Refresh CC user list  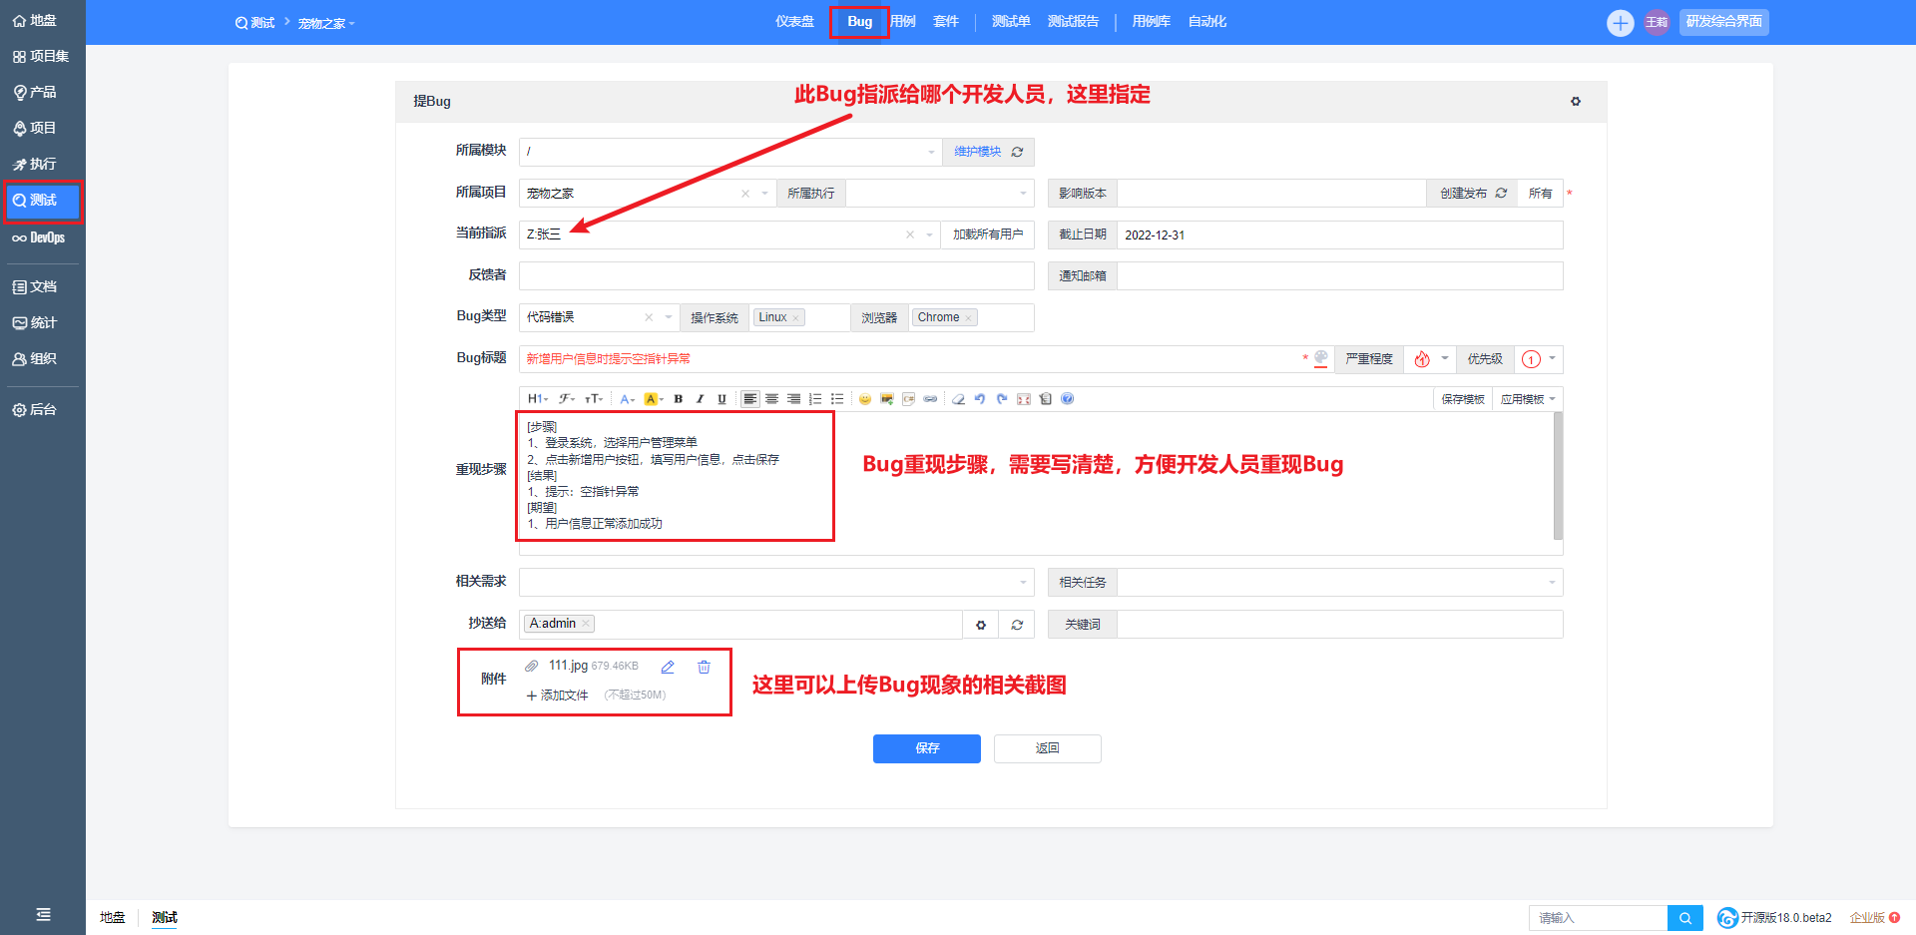(1017, 625)
